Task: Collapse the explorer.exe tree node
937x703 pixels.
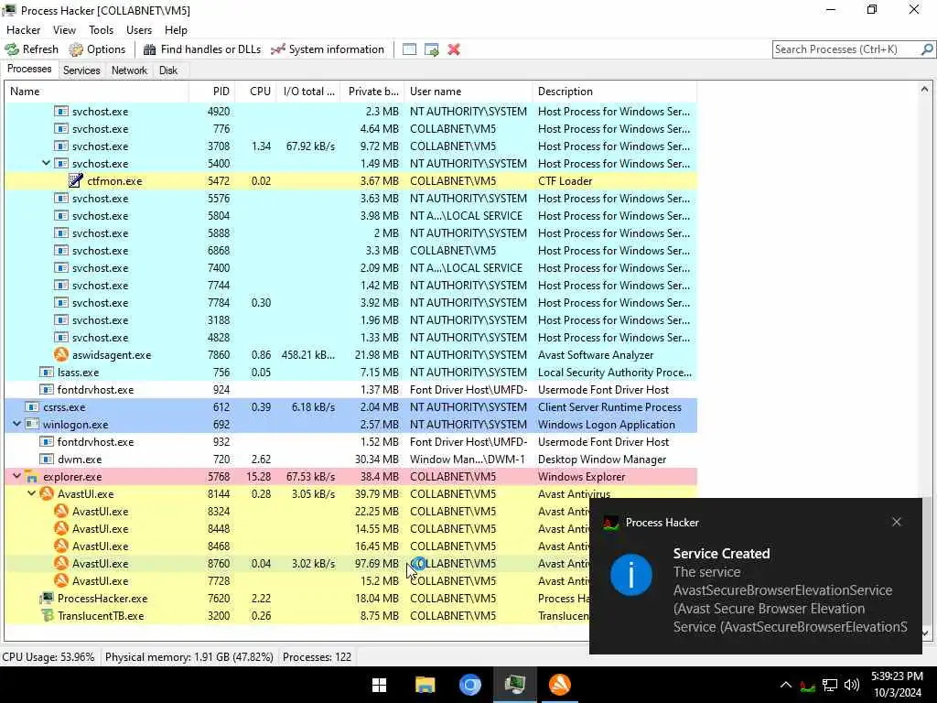Action: coord(16,476)
